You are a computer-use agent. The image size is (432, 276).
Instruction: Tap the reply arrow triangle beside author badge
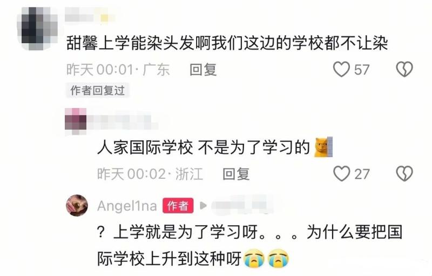(x=203, y=205)
